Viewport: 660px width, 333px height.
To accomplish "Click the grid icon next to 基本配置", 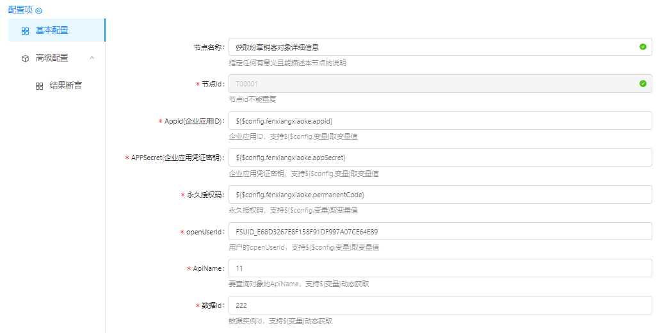I will 25,31.
